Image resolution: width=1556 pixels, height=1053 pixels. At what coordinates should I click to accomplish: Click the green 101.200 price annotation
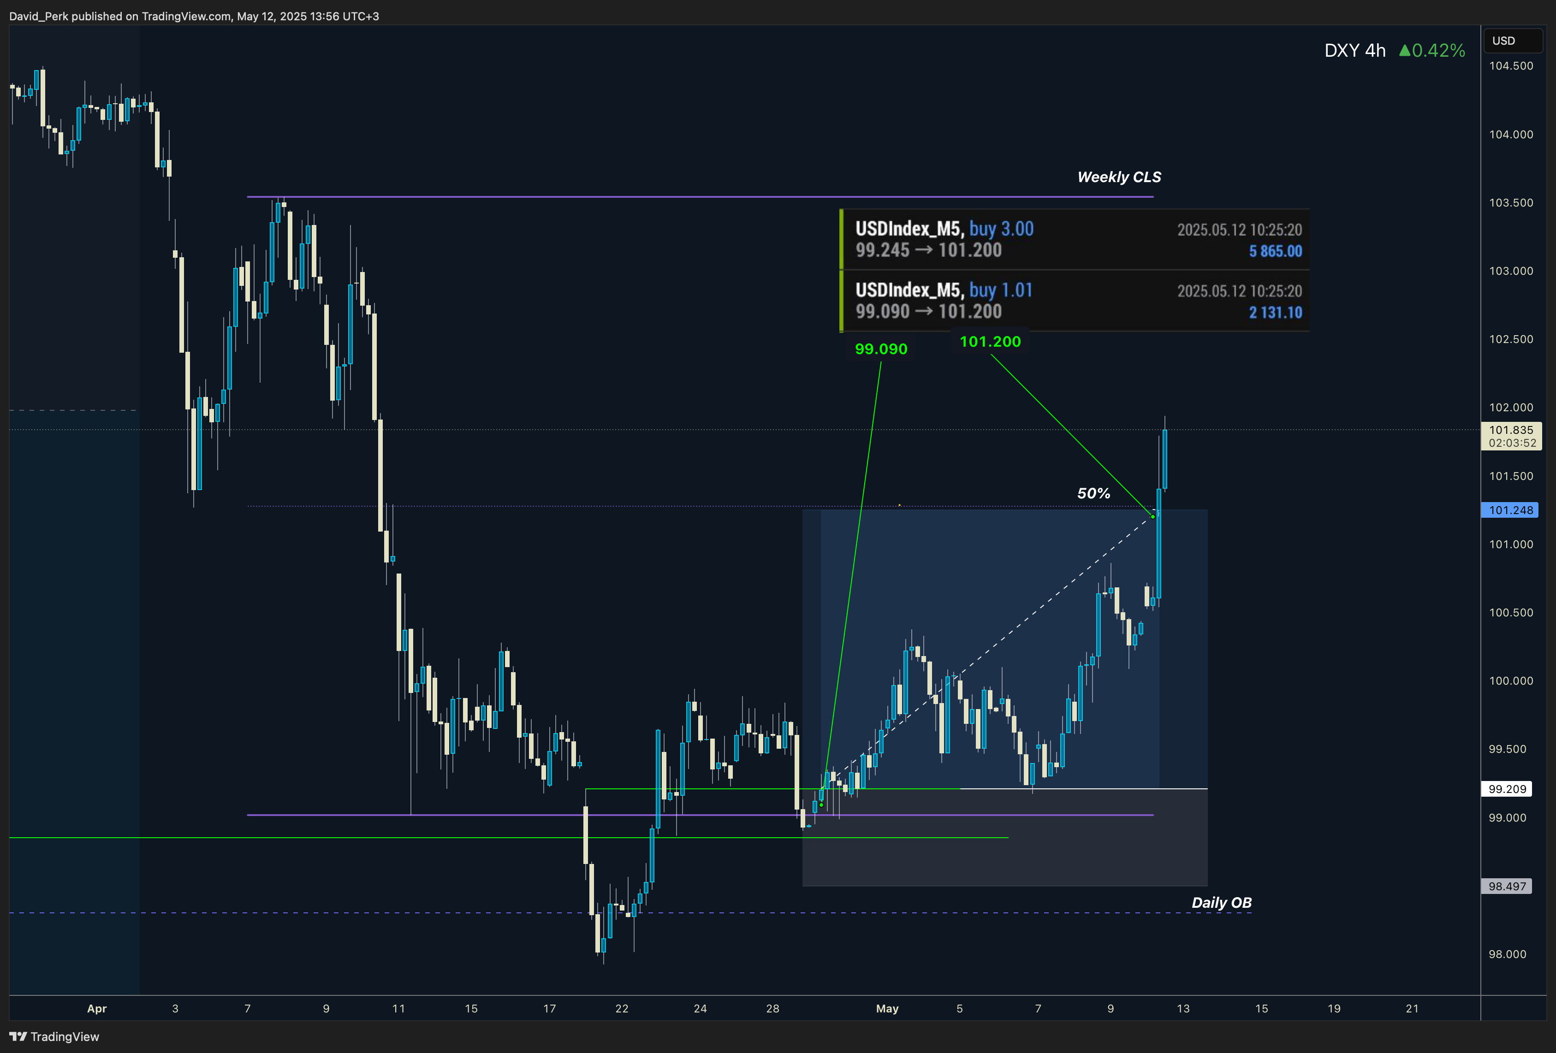[x=990, y=342]
